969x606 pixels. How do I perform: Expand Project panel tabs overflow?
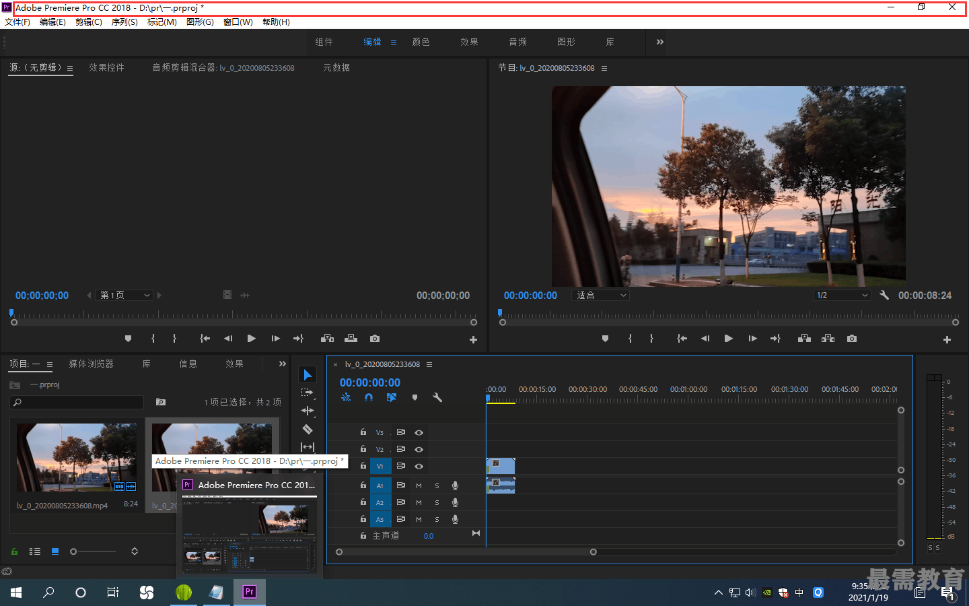click(x=283, y=364)
